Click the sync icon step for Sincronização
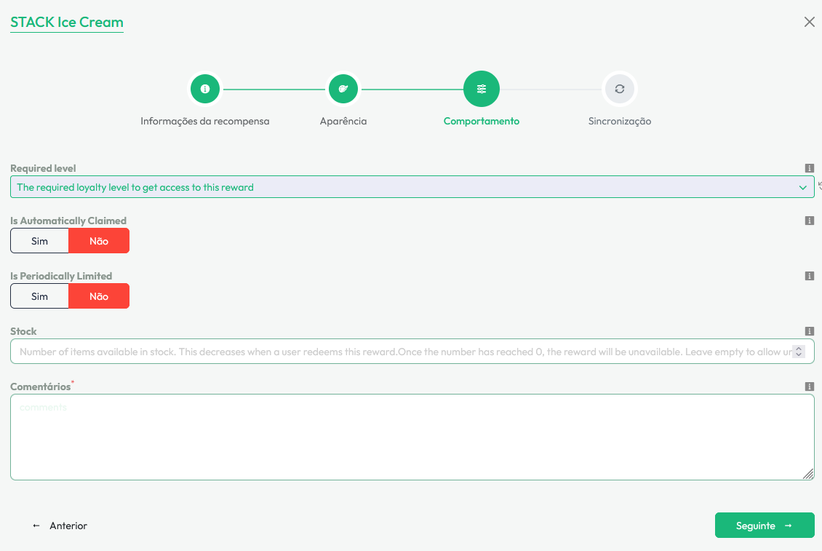 click(619, 89)
